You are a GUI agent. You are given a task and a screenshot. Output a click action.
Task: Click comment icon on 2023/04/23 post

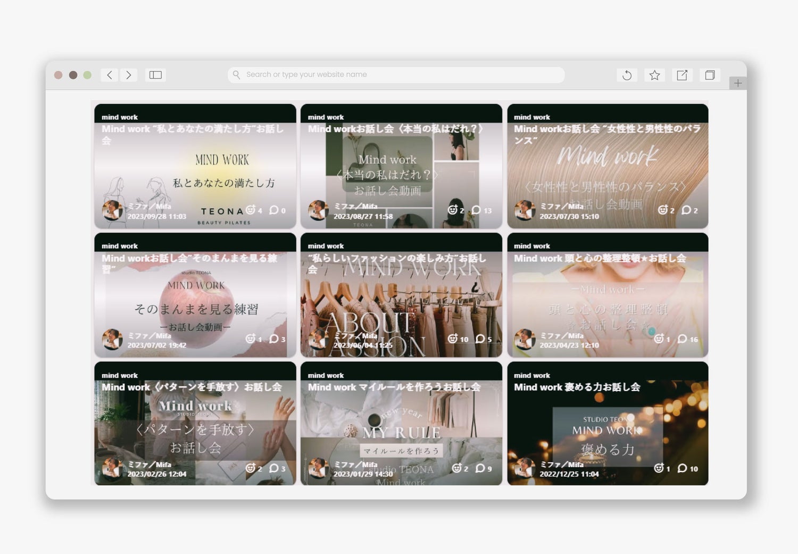682,339
